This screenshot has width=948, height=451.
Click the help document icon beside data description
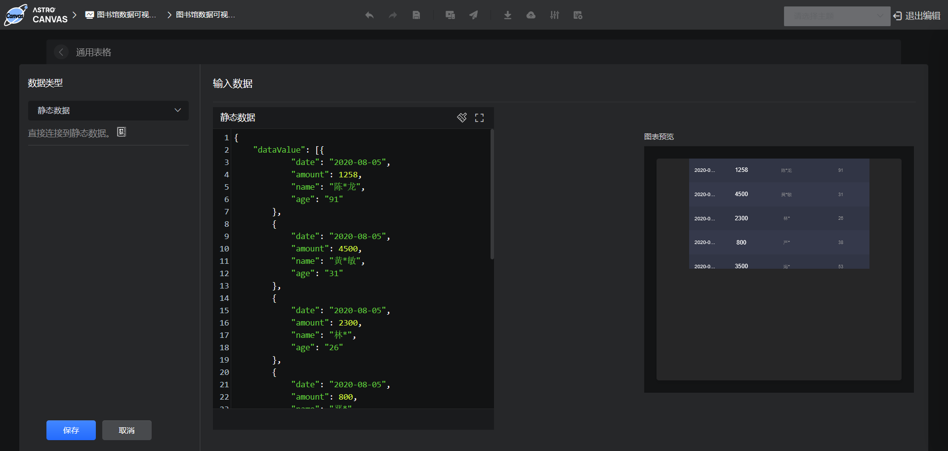coord(122,132)
